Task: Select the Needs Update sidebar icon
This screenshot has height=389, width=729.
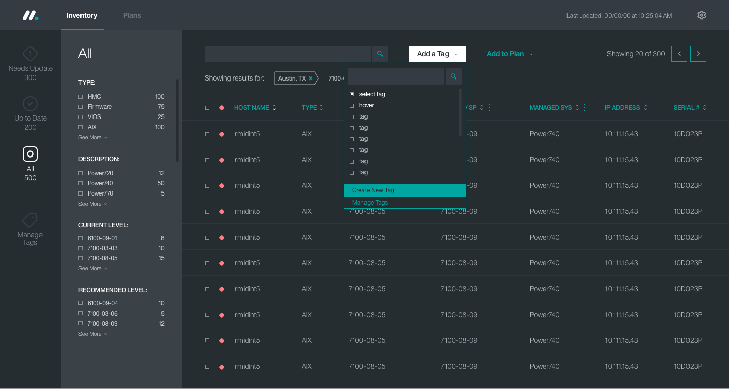Action: click(x=30, y=53)
